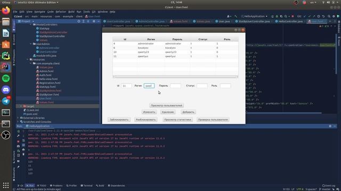Collapse the UserAdmin folder
Viewport: 341px width, 191px height.
pyautogui.click(x=31, y=44)
